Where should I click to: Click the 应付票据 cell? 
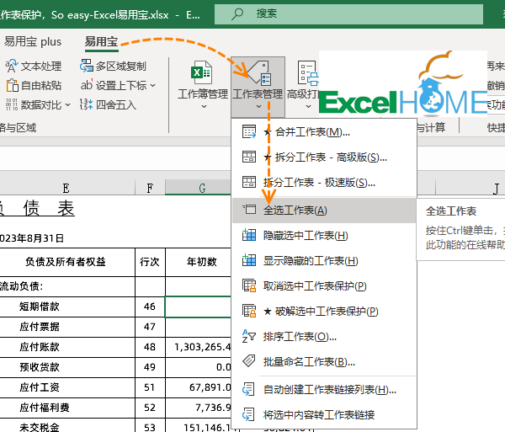pos(67,327)
